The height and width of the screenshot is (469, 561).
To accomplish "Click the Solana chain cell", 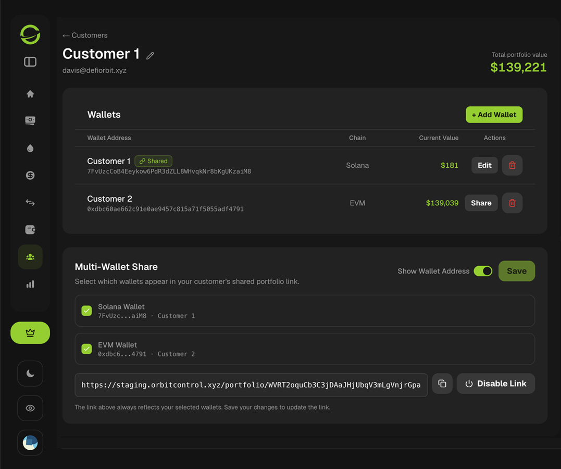I will pos(357,165).
